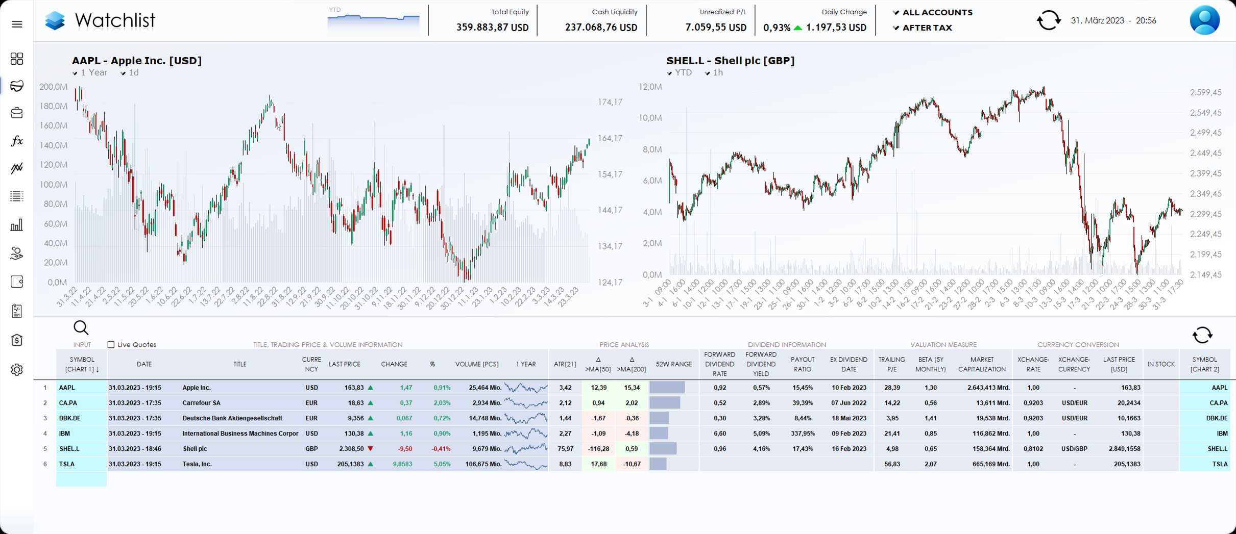Open the hand-with-coins dividends sidebar icon
1236x534 pixels.
[17, 253]
